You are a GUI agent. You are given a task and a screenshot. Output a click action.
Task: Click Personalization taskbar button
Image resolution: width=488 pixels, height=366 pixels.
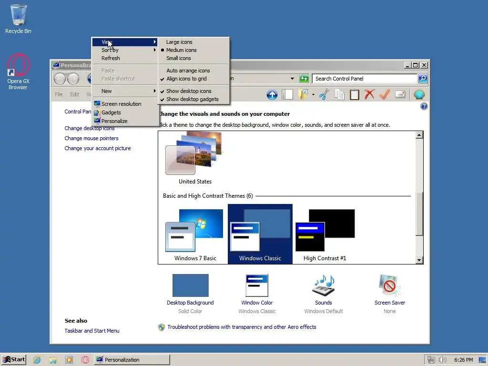coord(132,360)
